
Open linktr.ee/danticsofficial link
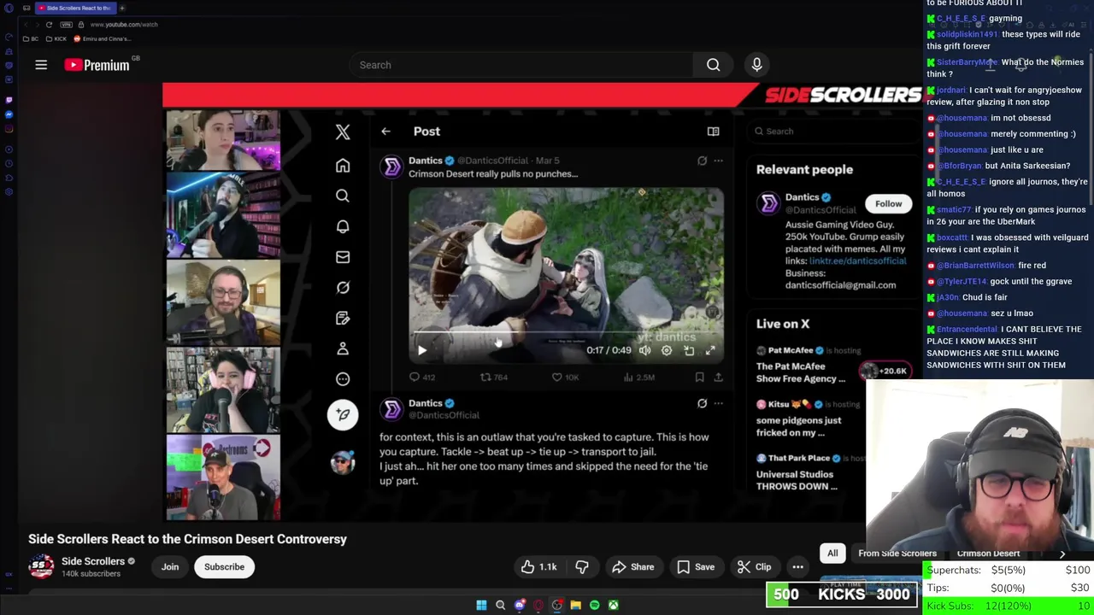[857, 261]
